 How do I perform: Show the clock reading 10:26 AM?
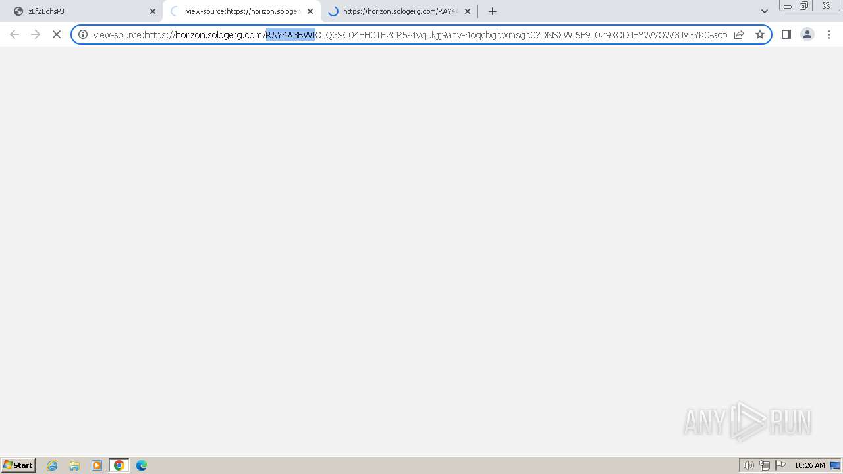[x=809, y=465]
